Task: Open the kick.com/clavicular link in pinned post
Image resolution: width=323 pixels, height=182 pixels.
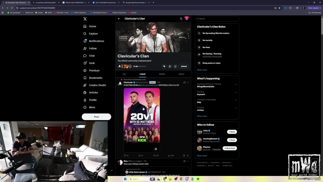Action: [149, 85]
